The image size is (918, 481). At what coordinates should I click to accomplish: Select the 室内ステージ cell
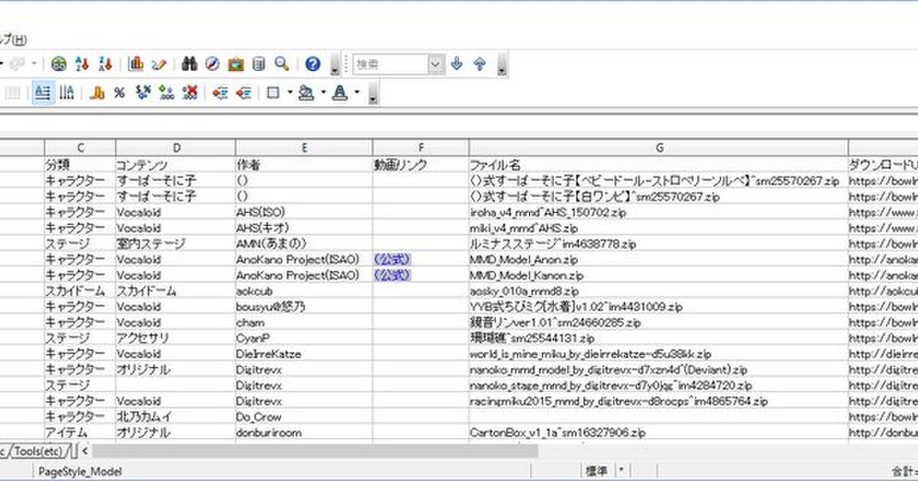click(x=176, y=243)
